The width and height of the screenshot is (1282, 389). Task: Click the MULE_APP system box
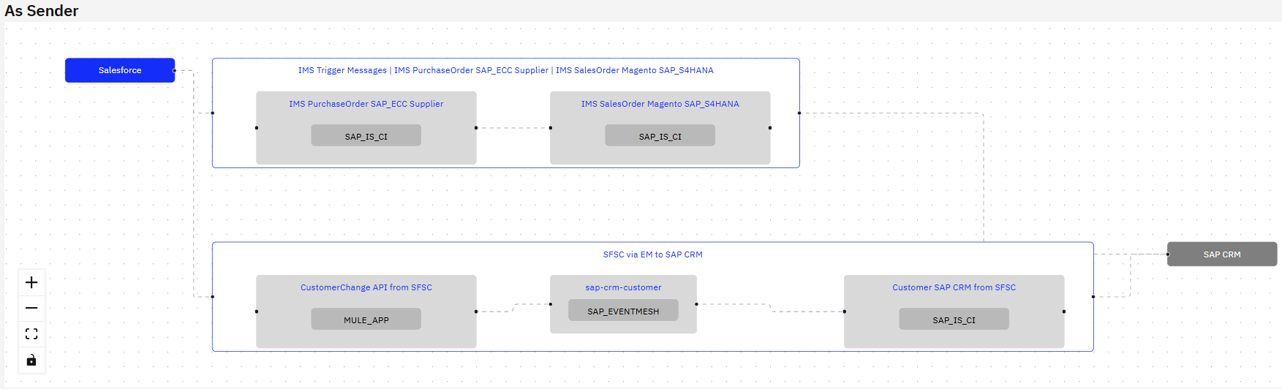[366, 320]
